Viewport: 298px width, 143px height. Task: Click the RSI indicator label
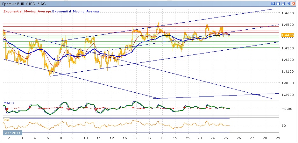click(6, 120)
